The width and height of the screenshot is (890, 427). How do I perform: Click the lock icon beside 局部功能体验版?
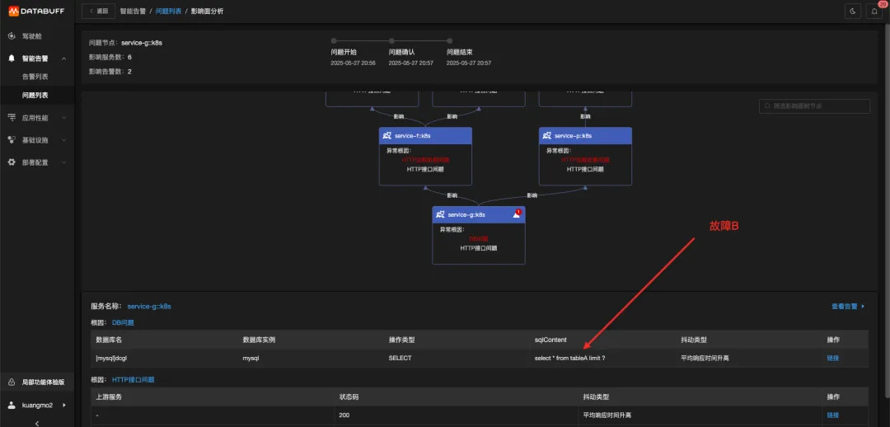pyautogui.click(x=12, y=382)
